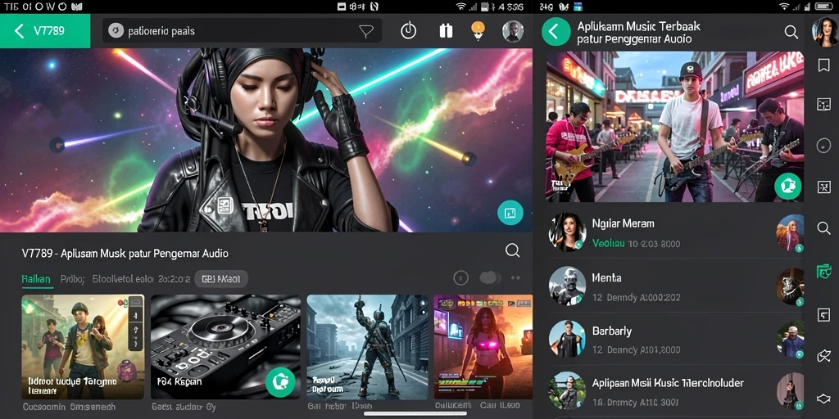Click the orange lightbulb icon
The height and width of the screenshot is (419, 839).
coord(478,30)
